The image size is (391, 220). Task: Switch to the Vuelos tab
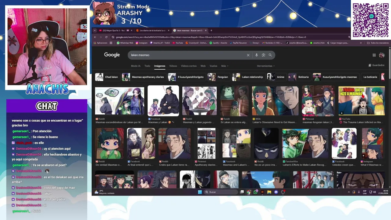click(213, 66)
